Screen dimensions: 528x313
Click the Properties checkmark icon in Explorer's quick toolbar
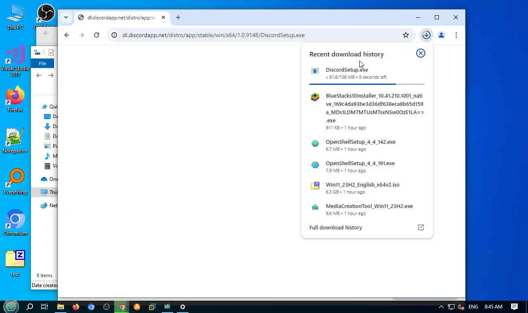[x=51, y=52]
